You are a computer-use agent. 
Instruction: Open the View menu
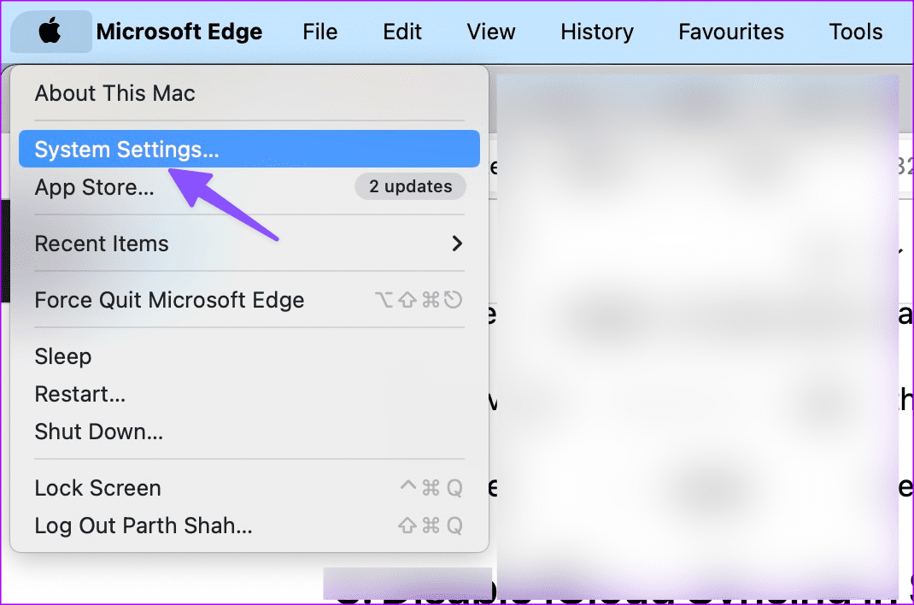click(x=490, y=32)
